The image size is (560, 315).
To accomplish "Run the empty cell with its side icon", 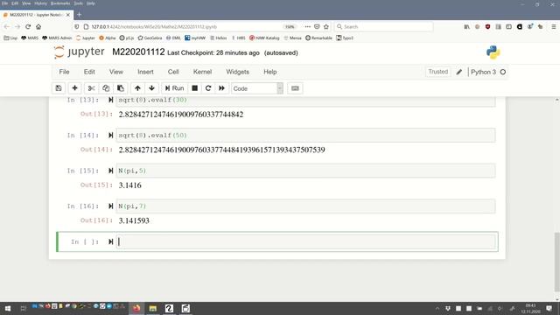I will tap(111, 241).
